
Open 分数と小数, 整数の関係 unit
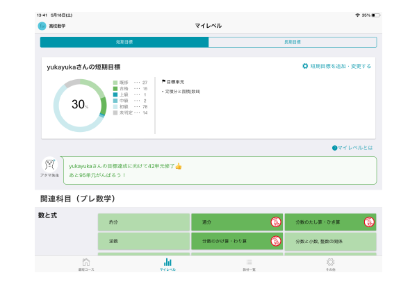coord(330,241)
